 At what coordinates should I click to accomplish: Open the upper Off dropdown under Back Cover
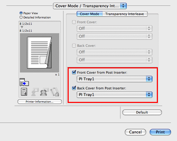(x=114, y=52)
